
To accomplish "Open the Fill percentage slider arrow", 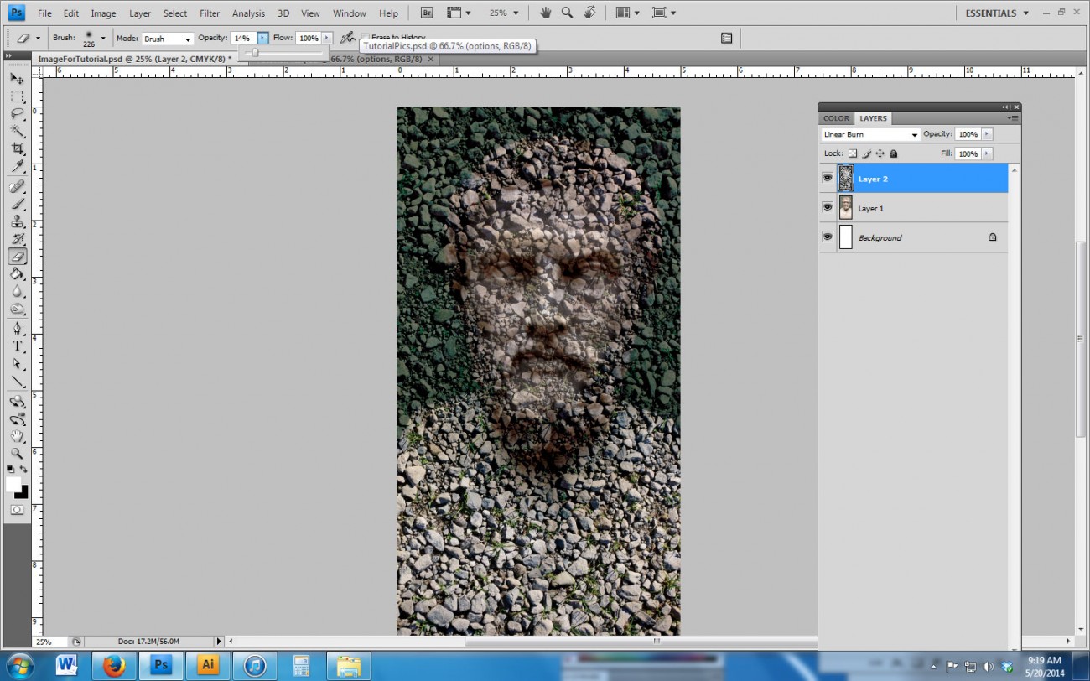I will coord(987,153).
